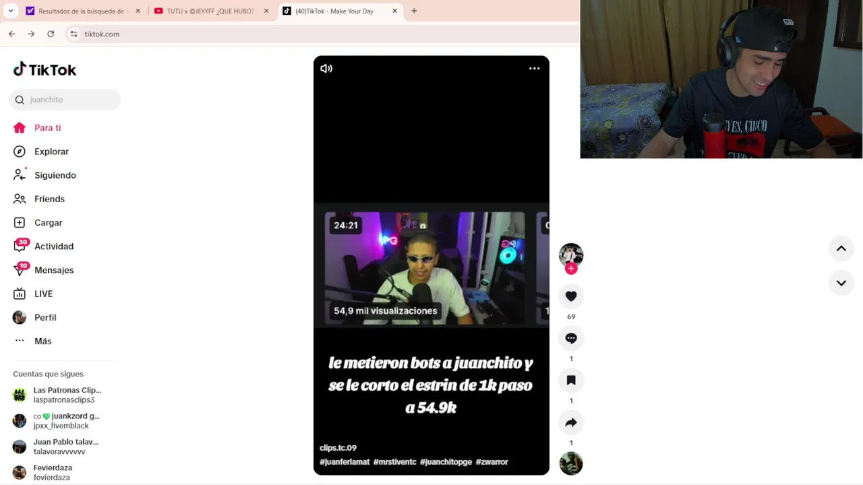863x485 pixels.
Task: Open Perfil page
Action: (45, 317)
